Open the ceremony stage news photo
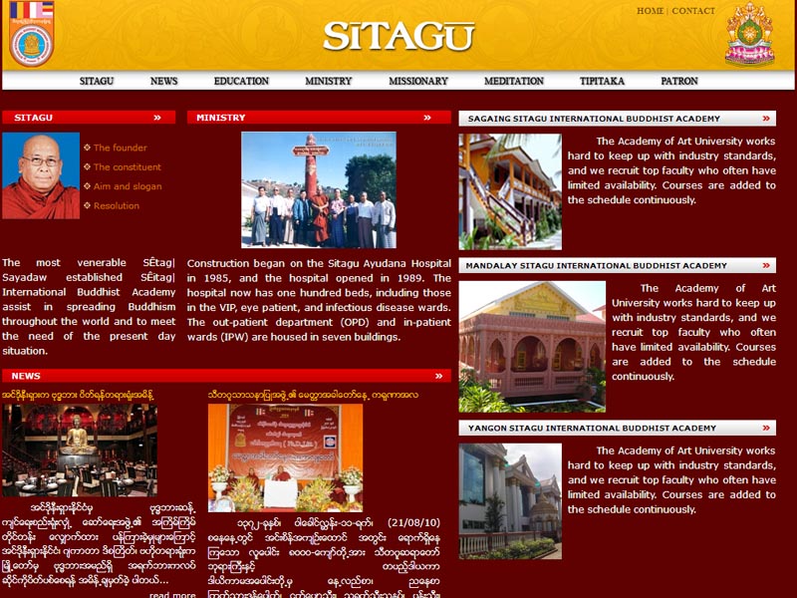The height and width of the screenshot is (598, 797). (286, 457)
